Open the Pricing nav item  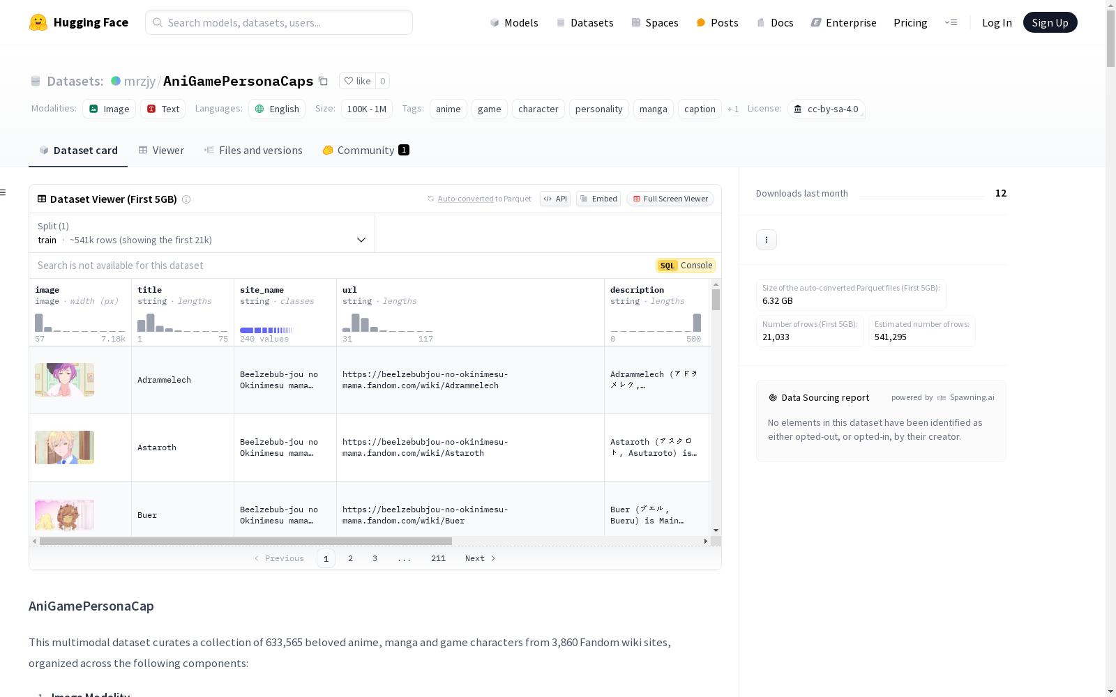(x=910, y=22)
